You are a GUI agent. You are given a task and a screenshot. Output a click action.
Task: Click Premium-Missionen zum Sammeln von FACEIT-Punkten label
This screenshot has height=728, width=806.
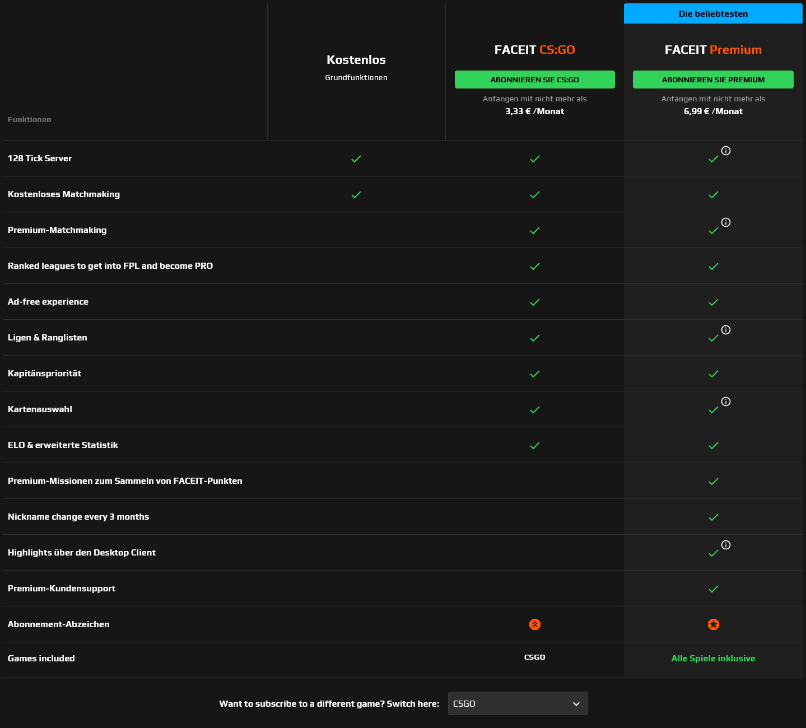[125, 481]
